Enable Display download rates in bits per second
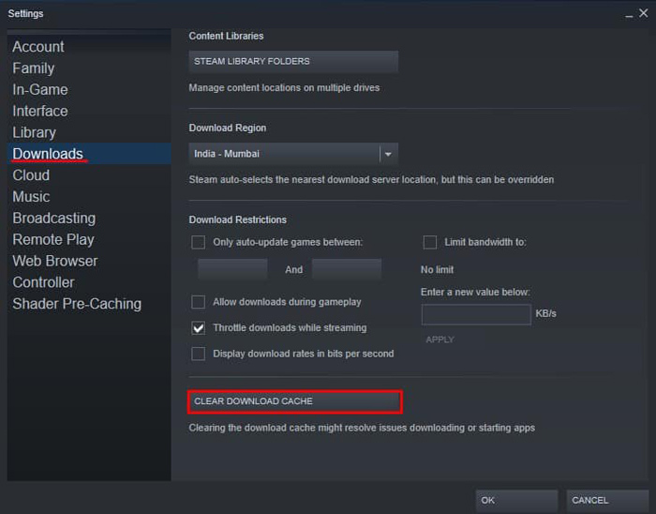The width and height of the screenshot is (656, 514). click(x=199, y=354)
